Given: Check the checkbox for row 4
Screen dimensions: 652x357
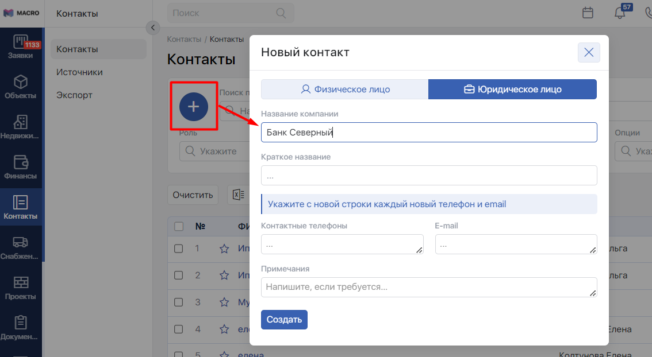Looking at the screenshot, I should click(179, 329).
